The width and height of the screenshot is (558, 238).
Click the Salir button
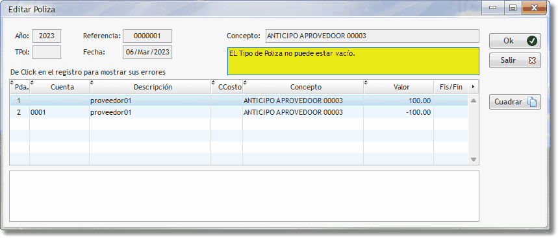(515, 60)
